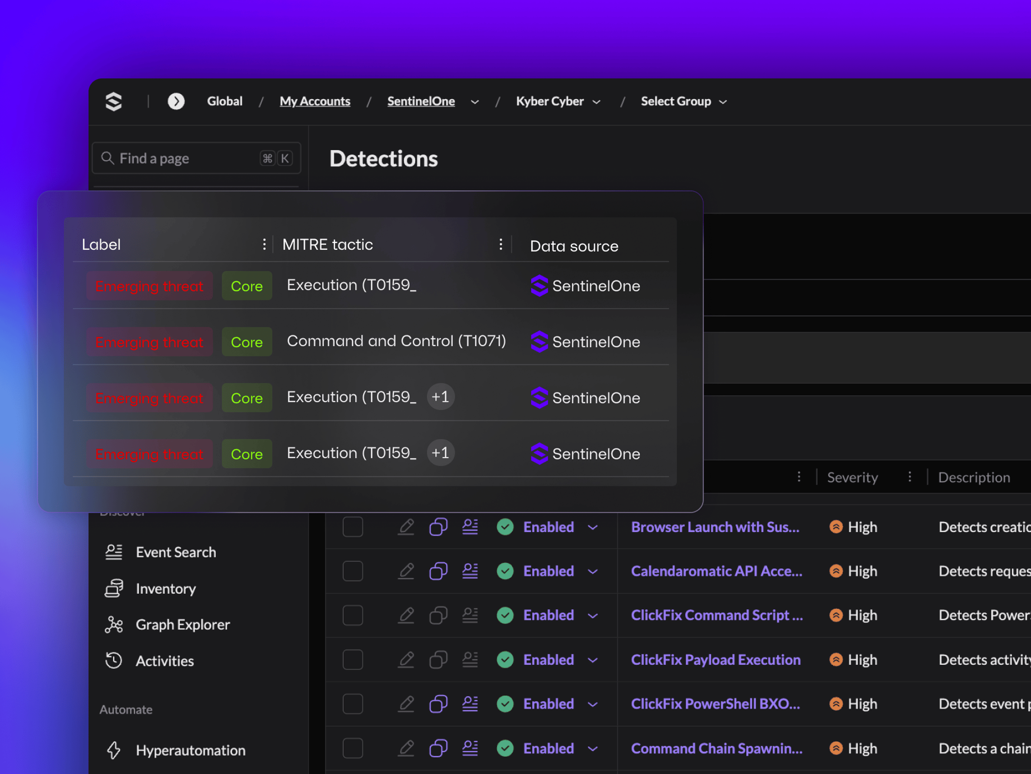Select checkbox for Browser Launch with Sus... row
1031x774 pixels.
click(x=353, y=527)
